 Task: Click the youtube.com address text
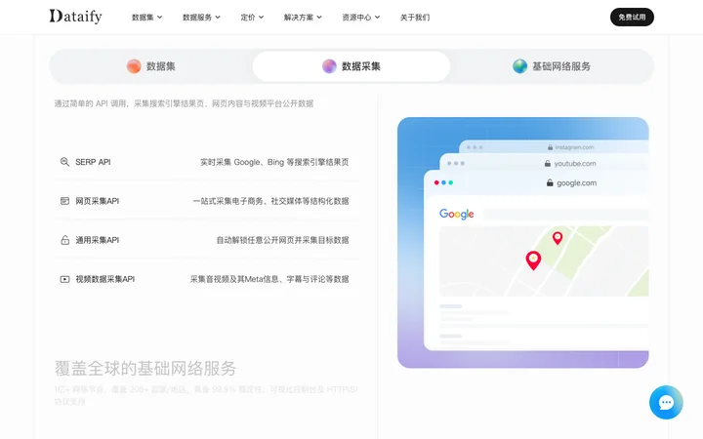(x=575, y=164)
